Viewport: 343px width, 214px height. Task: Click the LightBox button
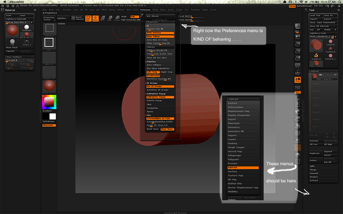pos(63,18)
